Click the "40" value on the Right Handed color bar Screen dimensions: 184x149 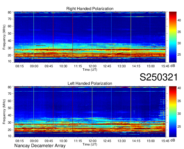pos(179,20)
